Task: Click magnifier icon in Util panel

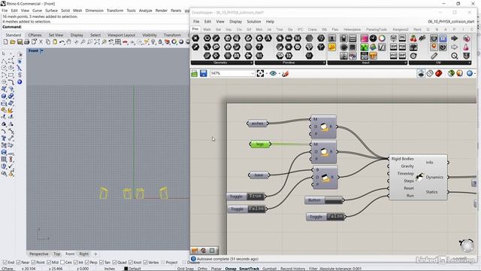Action: pyautogui.click(x=454, y=56)
